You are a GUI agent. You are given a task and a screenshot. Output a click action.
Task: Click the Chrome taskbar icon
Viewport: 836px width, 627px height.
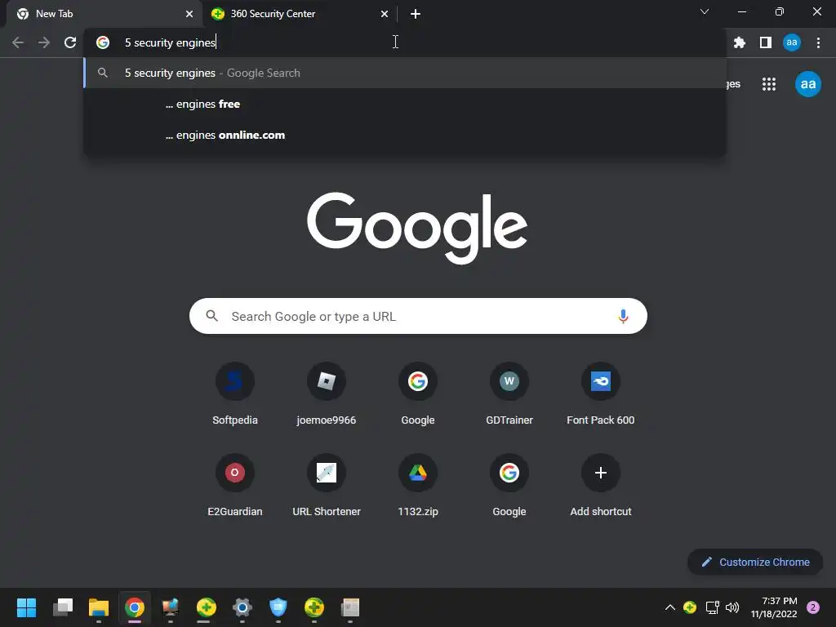pos(135,607)
